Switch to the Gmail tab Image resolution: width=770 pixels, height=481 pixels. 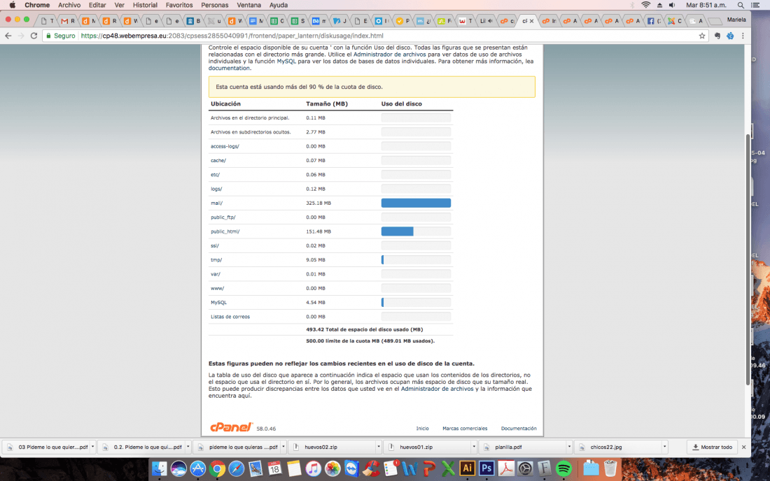pos(68,20)
